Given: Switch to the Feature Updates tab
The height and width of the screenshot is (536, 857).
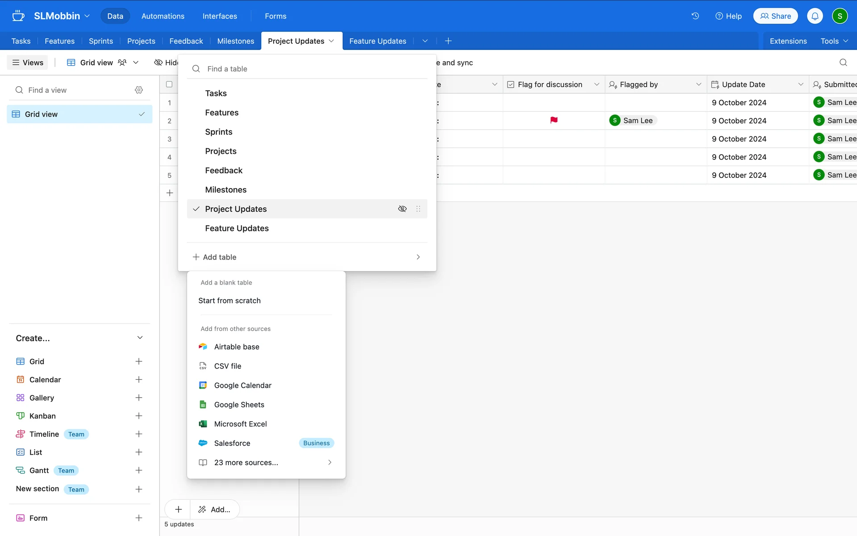Looking at the screenshot, I should [x=378, y=41].
